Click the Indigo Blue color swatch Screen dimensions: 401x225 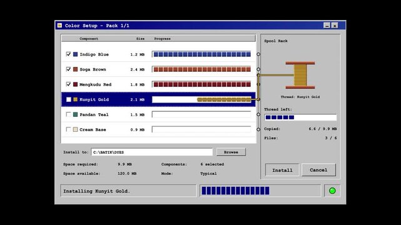point(76,54)
